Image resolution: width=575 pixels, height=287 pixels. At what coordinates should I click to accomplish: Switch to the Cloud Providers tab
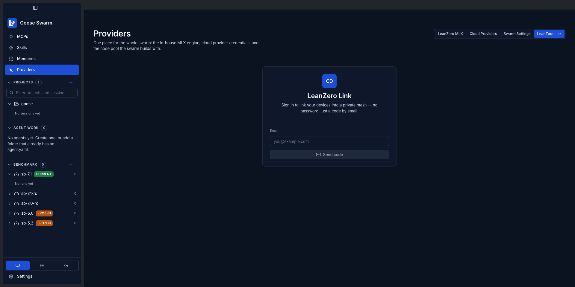[483, 34]
